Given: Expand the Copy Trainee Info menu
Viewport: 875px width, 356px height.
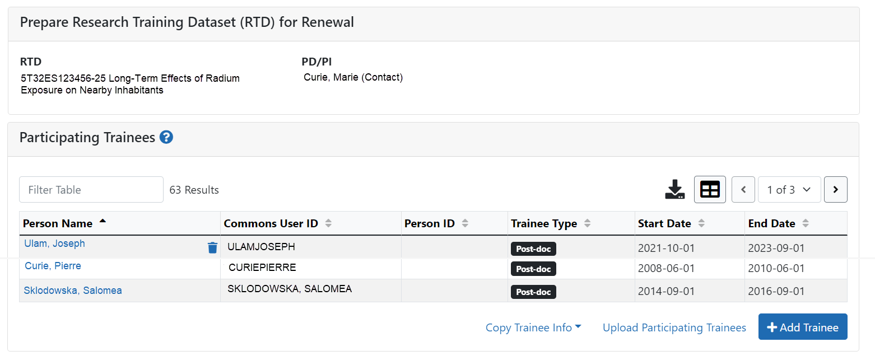Looking at the screenshot, I should point(533,327).
